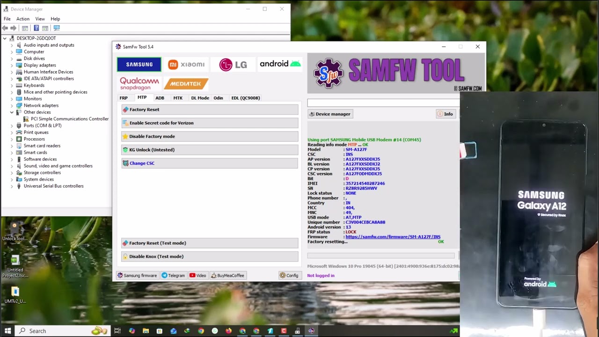
Task: Click the empty field above Device manager
Action: 383,103
